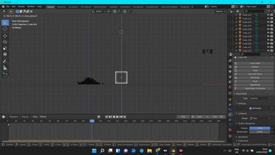Viewport: 275px width, 155px height.
Task: Open the Tool properties tab
Action: click(x=230, y=60)
